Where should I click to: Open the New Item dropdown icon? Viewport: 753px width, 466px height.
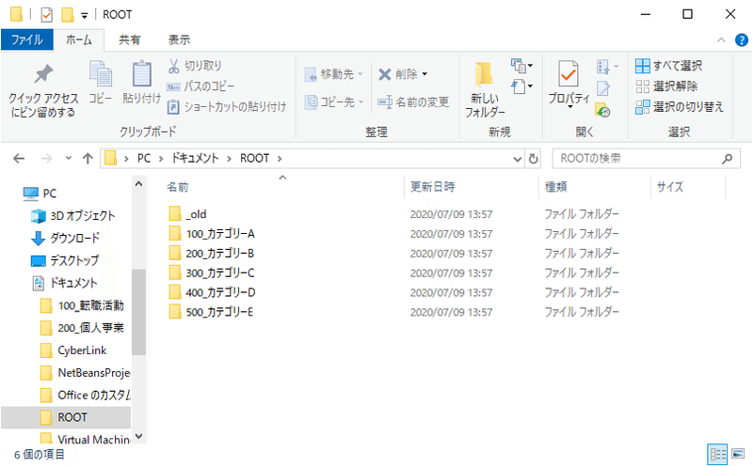(x=521, y=65)
